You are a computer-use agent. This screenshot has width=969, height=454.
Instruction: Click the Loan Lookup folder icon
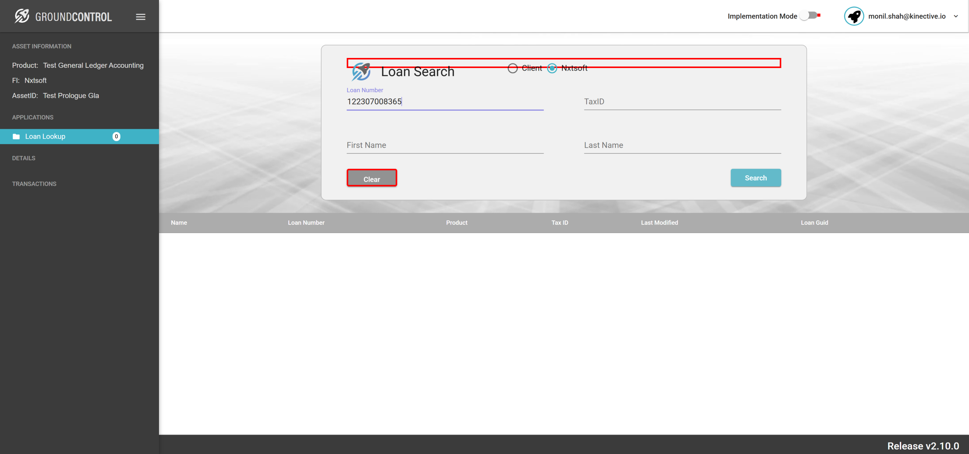tap(16, 136)
